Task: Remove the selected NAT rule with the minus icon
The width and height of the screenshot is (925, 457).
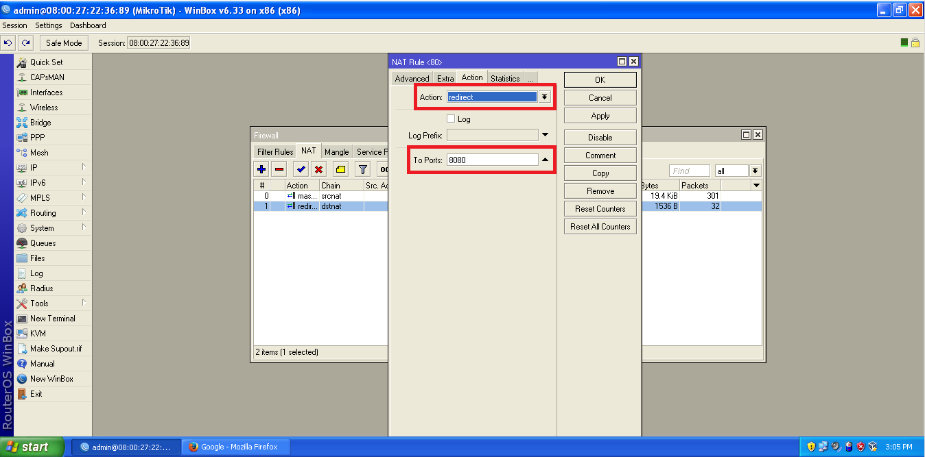Action: (280, 169)
